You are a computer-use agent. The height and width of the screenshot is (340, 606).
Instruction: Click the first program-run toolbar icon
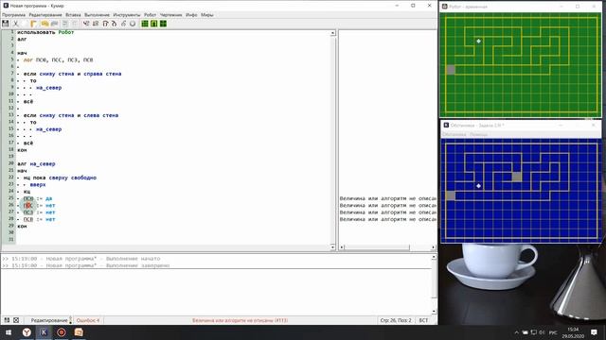(x=86, y=24)
